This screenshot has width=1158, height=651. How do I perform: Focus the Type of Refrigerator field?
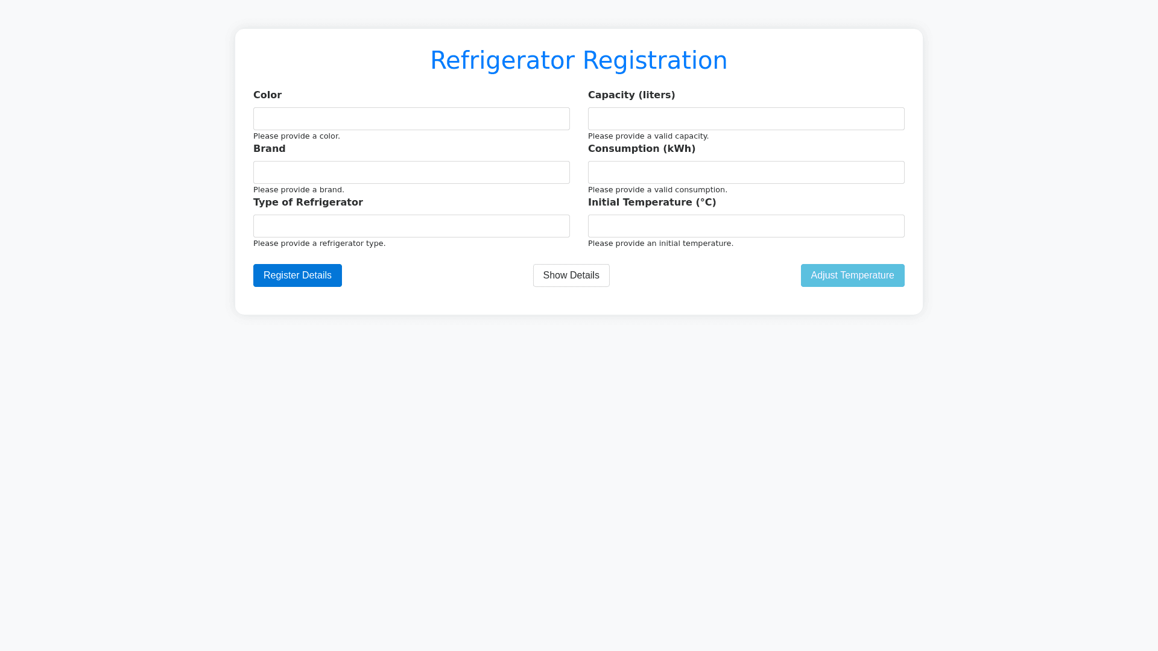tap(411, 226)
